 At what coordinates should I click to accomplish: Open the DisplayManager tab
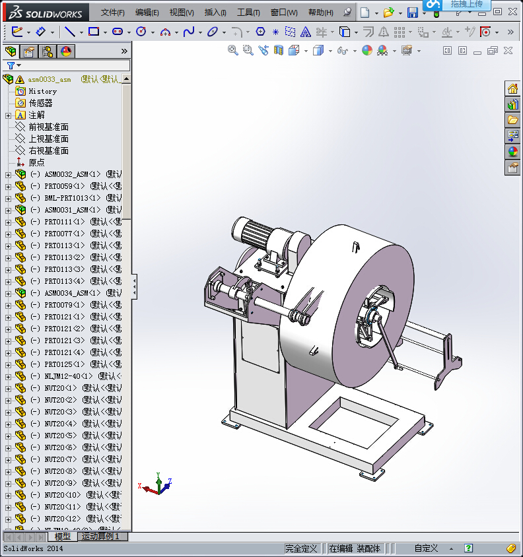coord(66,51)
